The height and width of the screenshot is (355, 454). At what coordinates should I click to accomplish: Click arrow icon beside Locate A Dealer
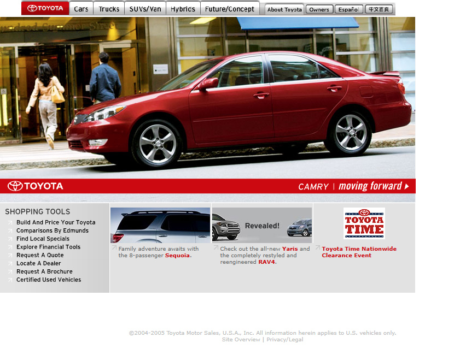10,264
